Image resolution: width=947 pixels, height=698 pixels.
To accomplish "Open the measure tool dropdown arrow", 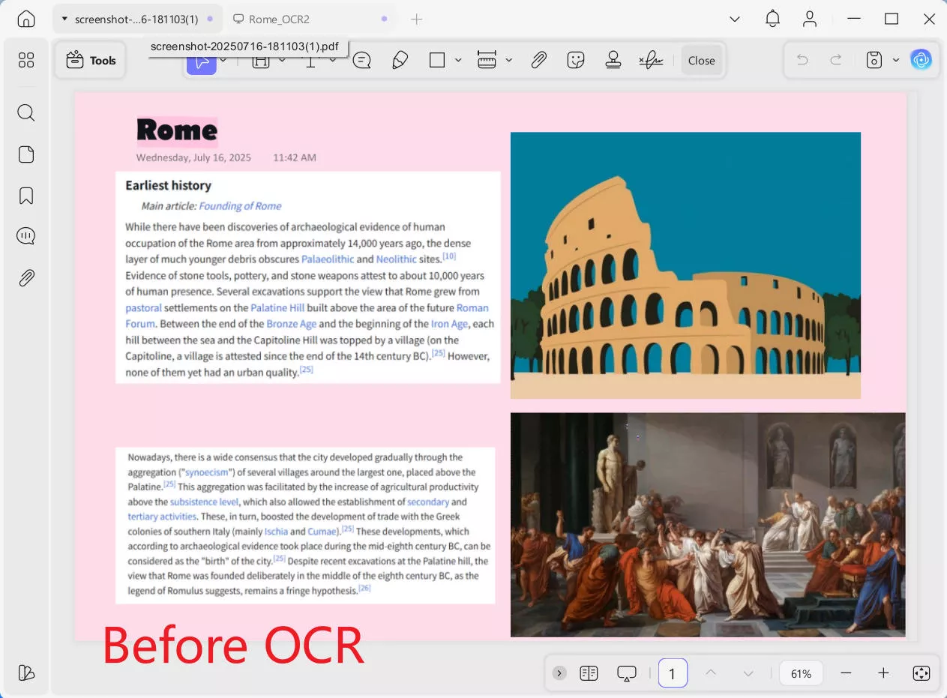I will coord(508,61).
